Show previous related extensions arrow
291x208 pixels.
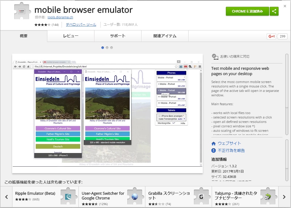(x=7, y=197)
